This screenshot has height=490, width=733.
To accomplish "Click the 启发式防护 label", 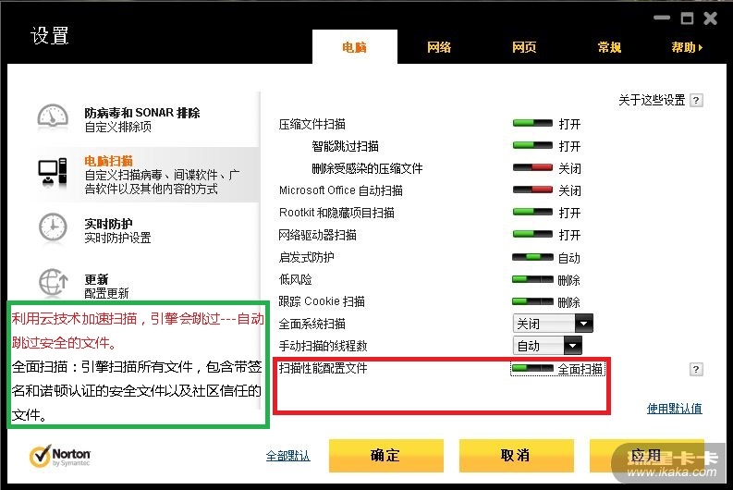I will [x=306, y=257].
